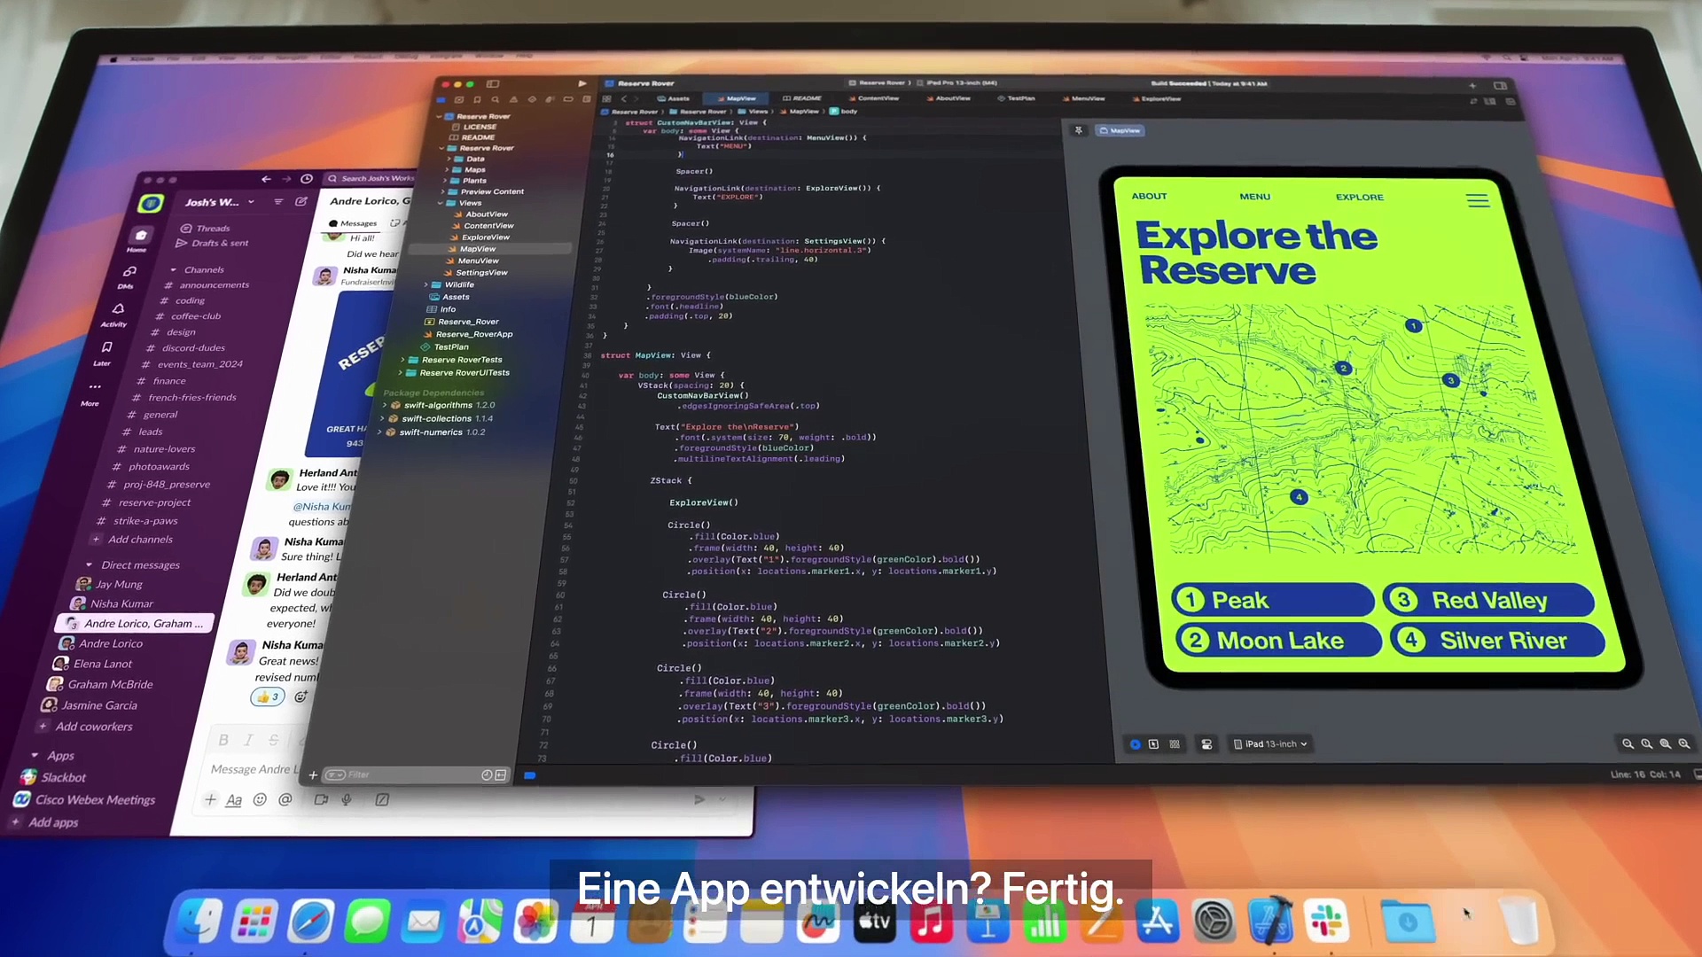Toggle live preview mode button in canvas
The height and width of the screenshot is (957, 1702).
1135,744
